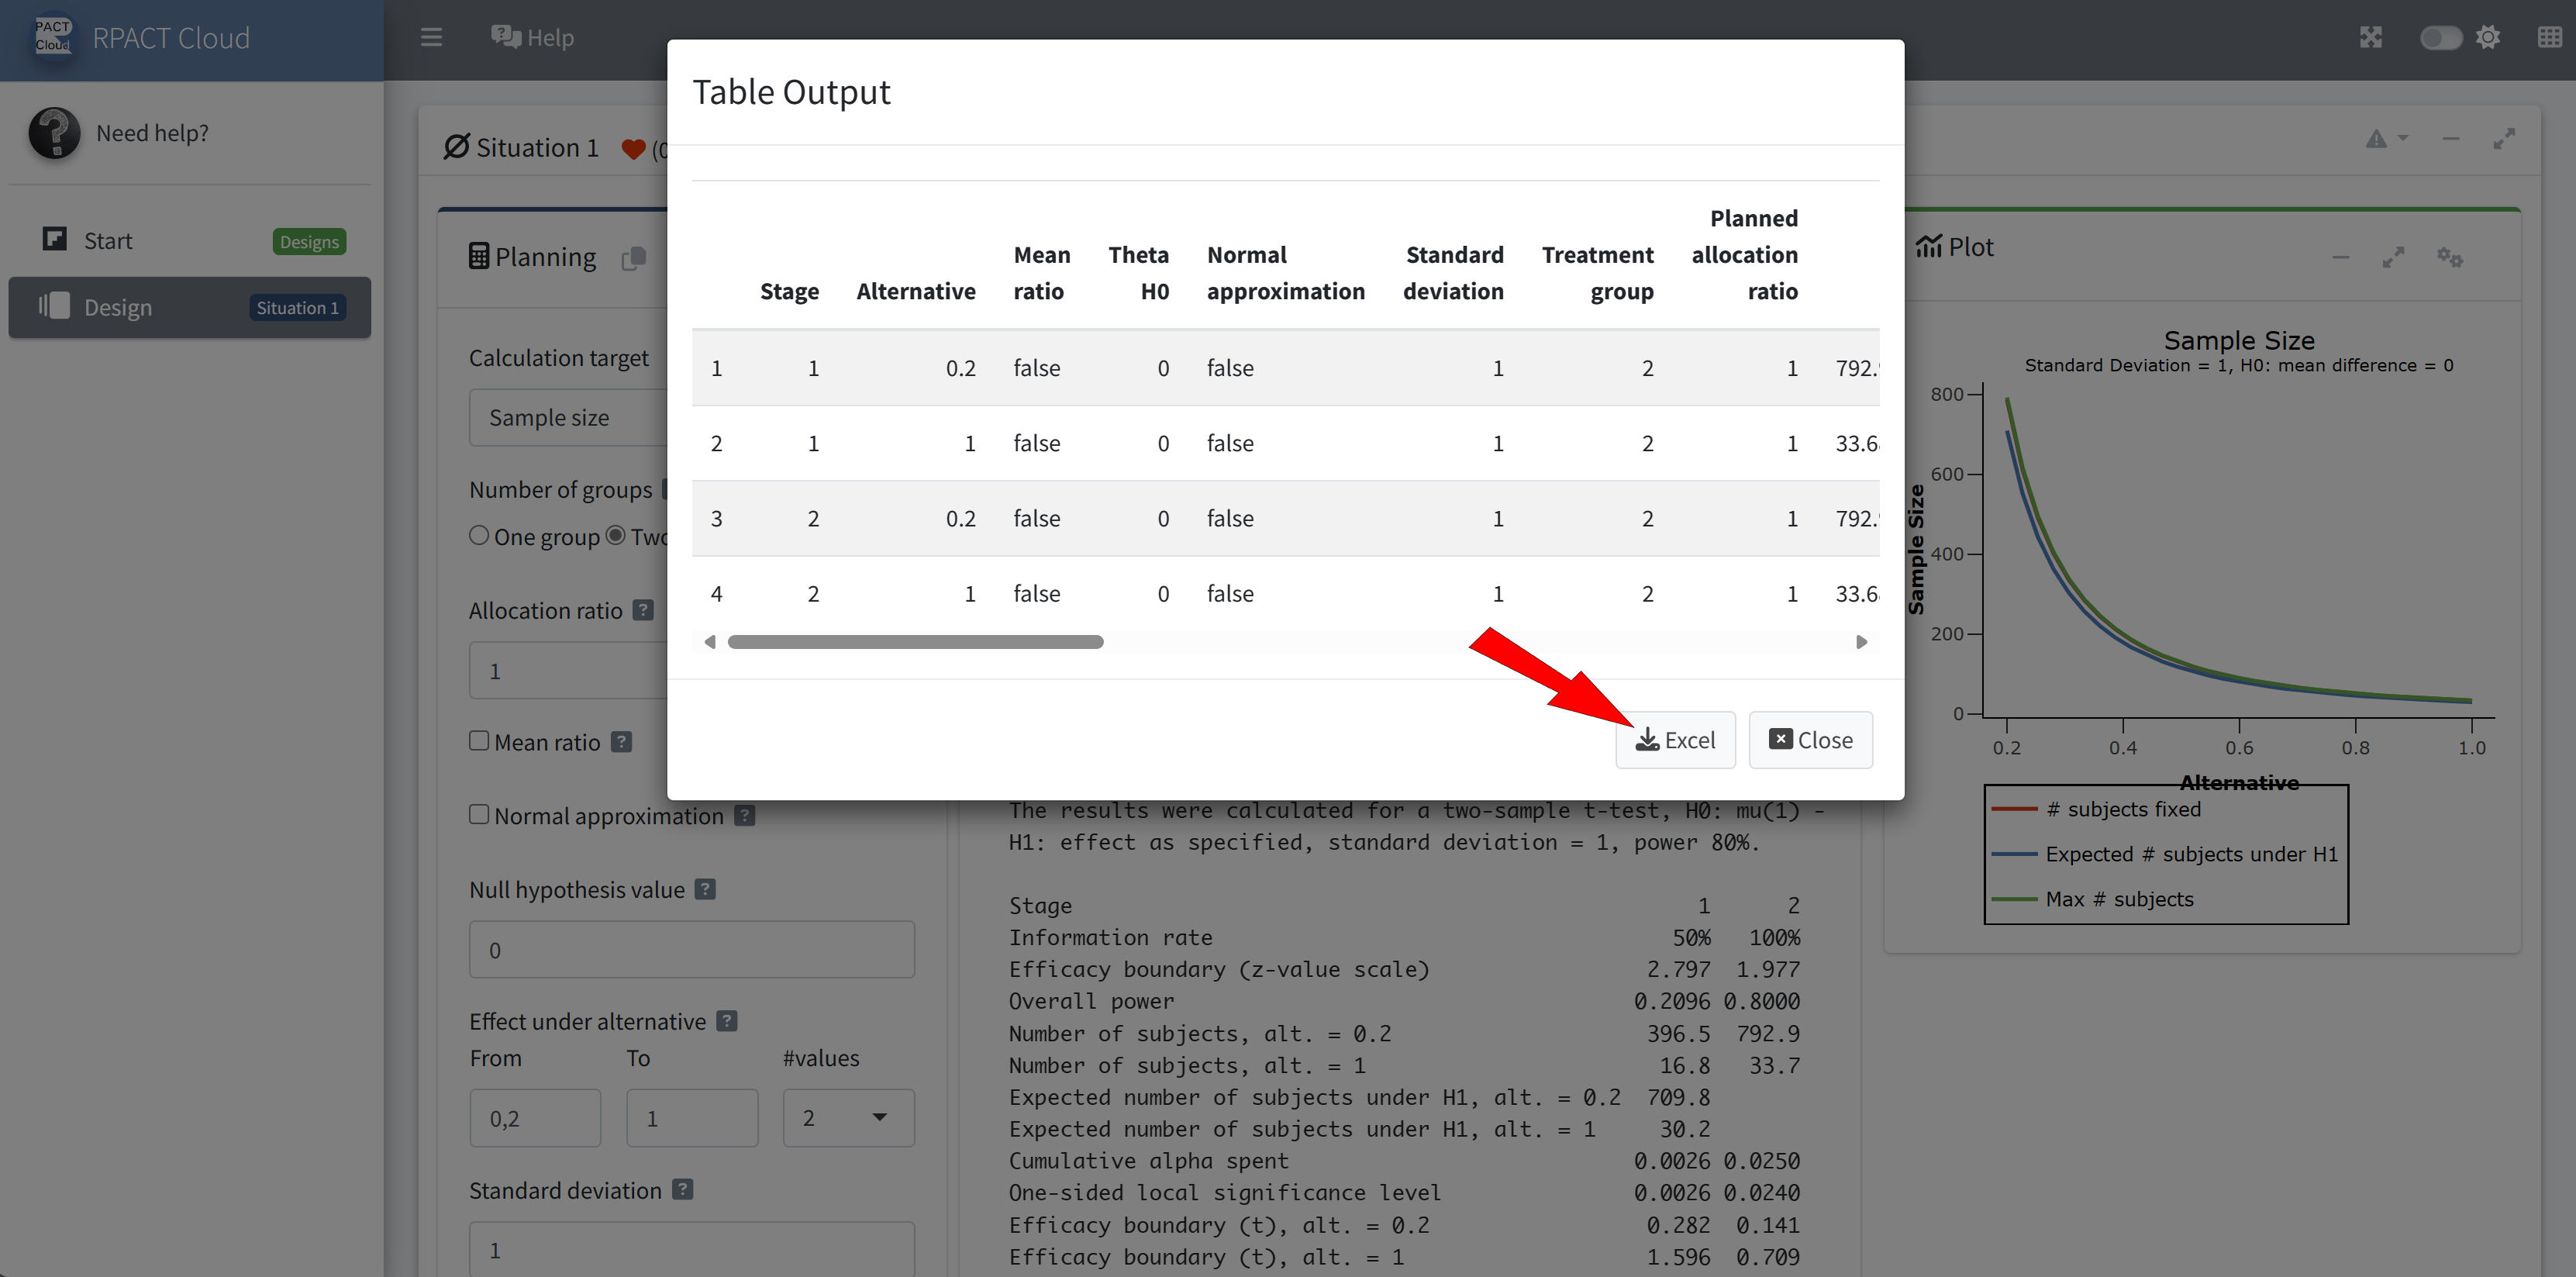Open the #values dropdown showing 2

(847, 1117)
